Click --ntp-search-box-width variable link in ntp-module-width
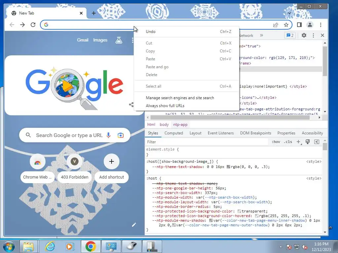 (x=229, y=197)
